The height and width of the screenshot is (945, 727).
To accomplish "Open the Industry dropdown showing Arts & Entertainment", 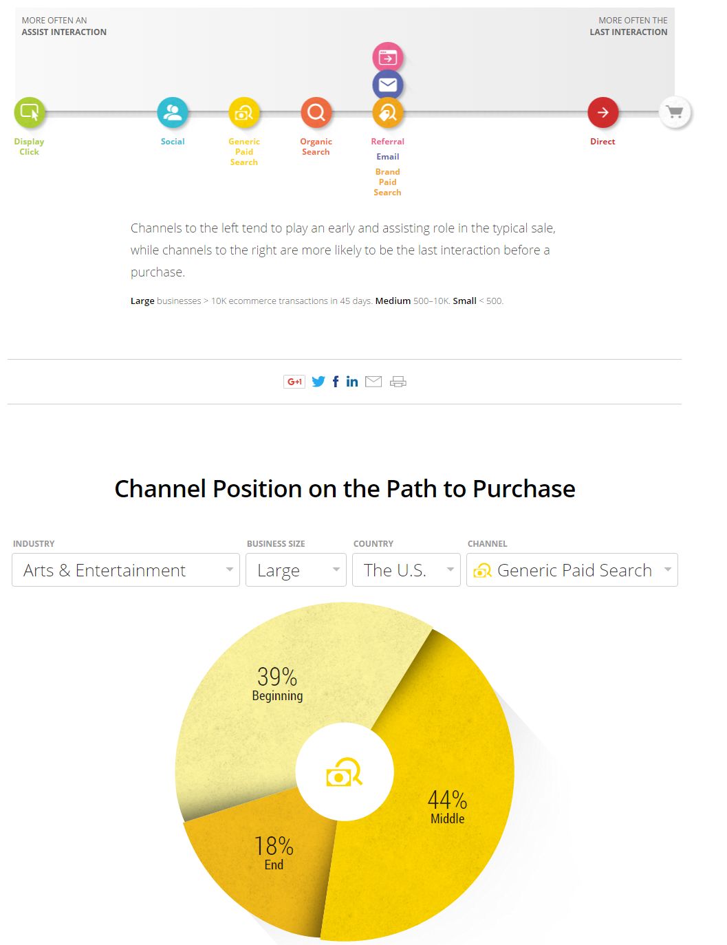I will tap(126, 570).
